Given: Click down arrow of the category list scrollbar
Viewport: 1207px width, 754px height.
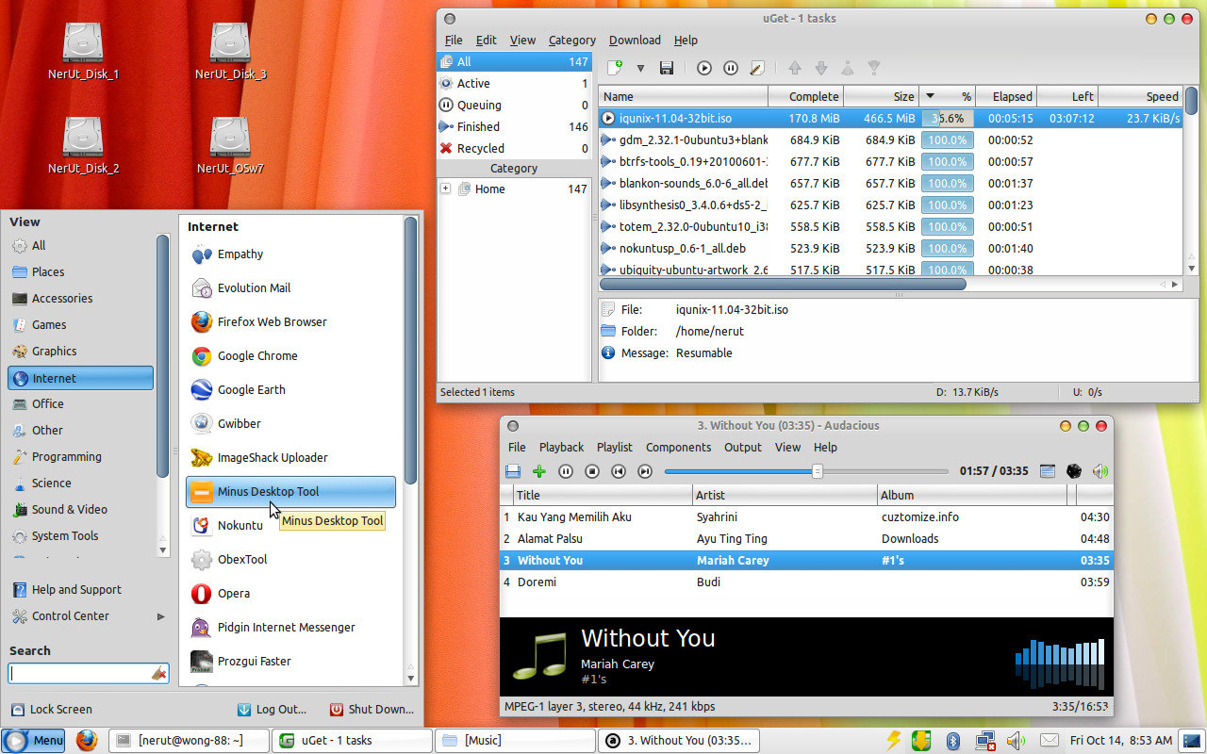Looking at the screenshot, I should tap(162, 549).
